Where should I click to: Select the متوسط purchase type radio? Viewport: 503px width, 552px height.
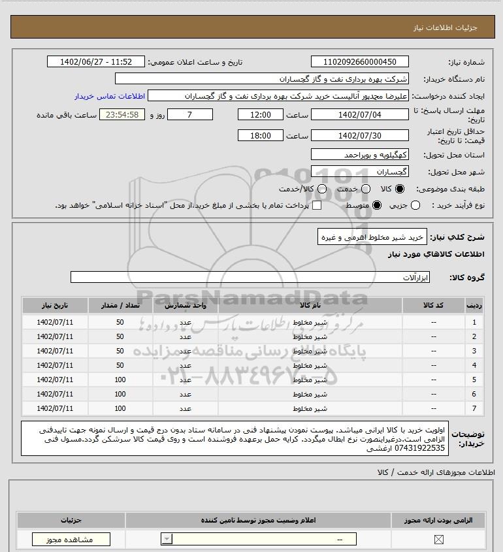(377, 205)
